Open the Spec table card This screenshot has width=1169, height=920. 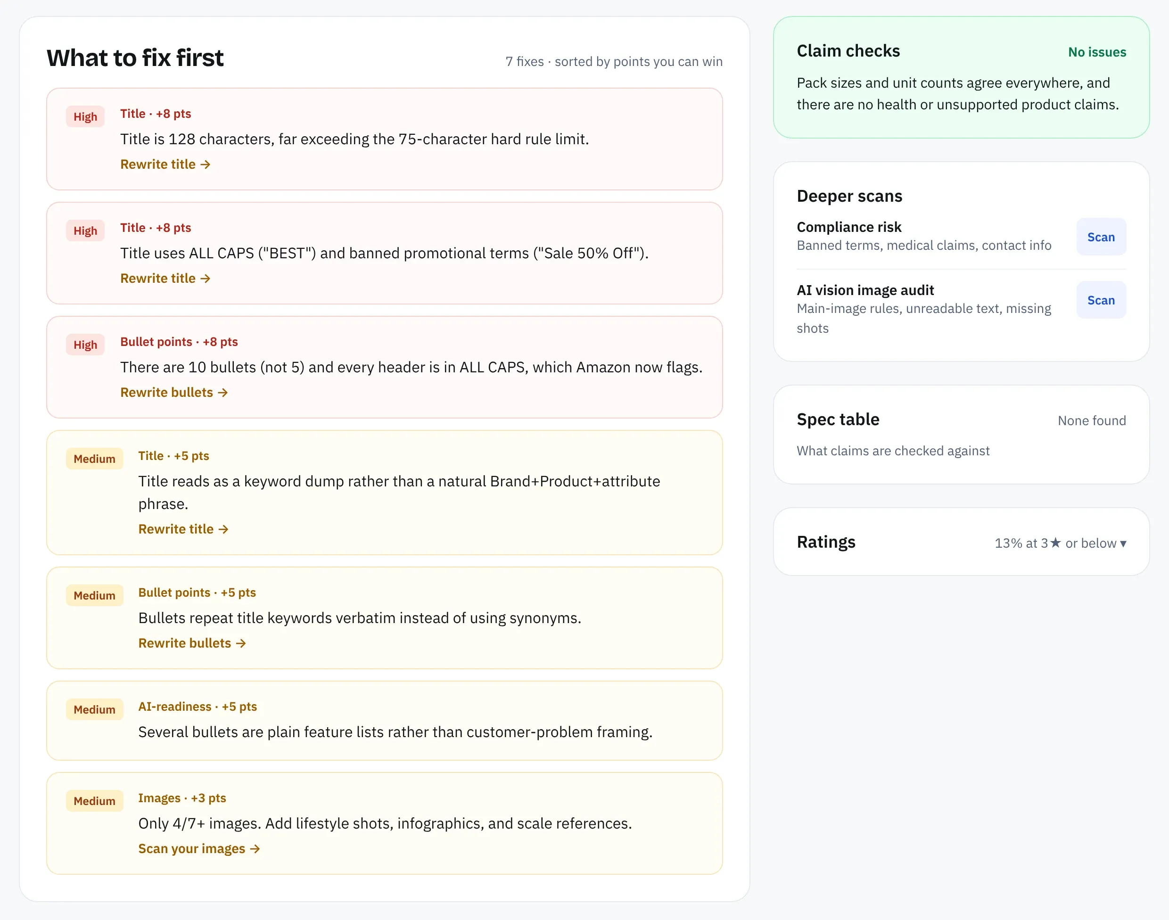coord(961,435)
